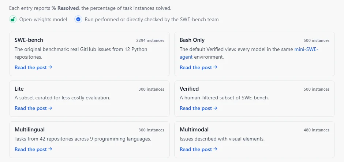Open the Multimodal card's Read the post link
The image size is (344, 162).
198,149
